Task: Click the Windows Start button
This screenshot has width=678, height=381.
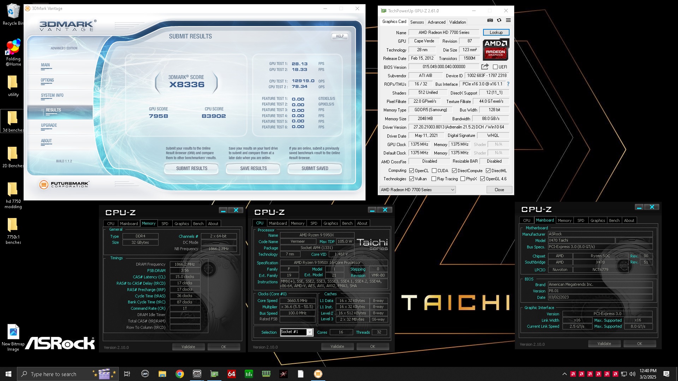Action: click(8, 374)
